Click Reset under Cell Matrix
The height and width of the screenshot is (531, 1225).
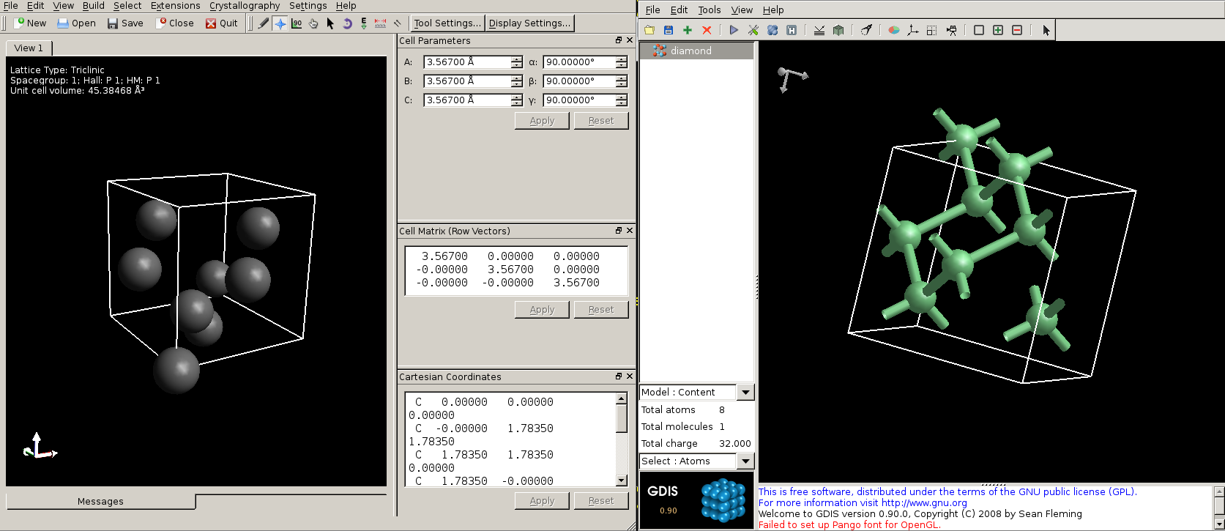tap(601, 310)
